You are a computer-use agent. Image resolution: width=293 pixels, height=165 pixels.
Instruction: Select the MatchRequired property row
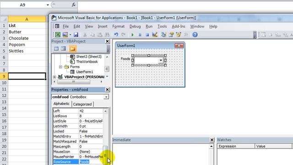click(78, 142)
